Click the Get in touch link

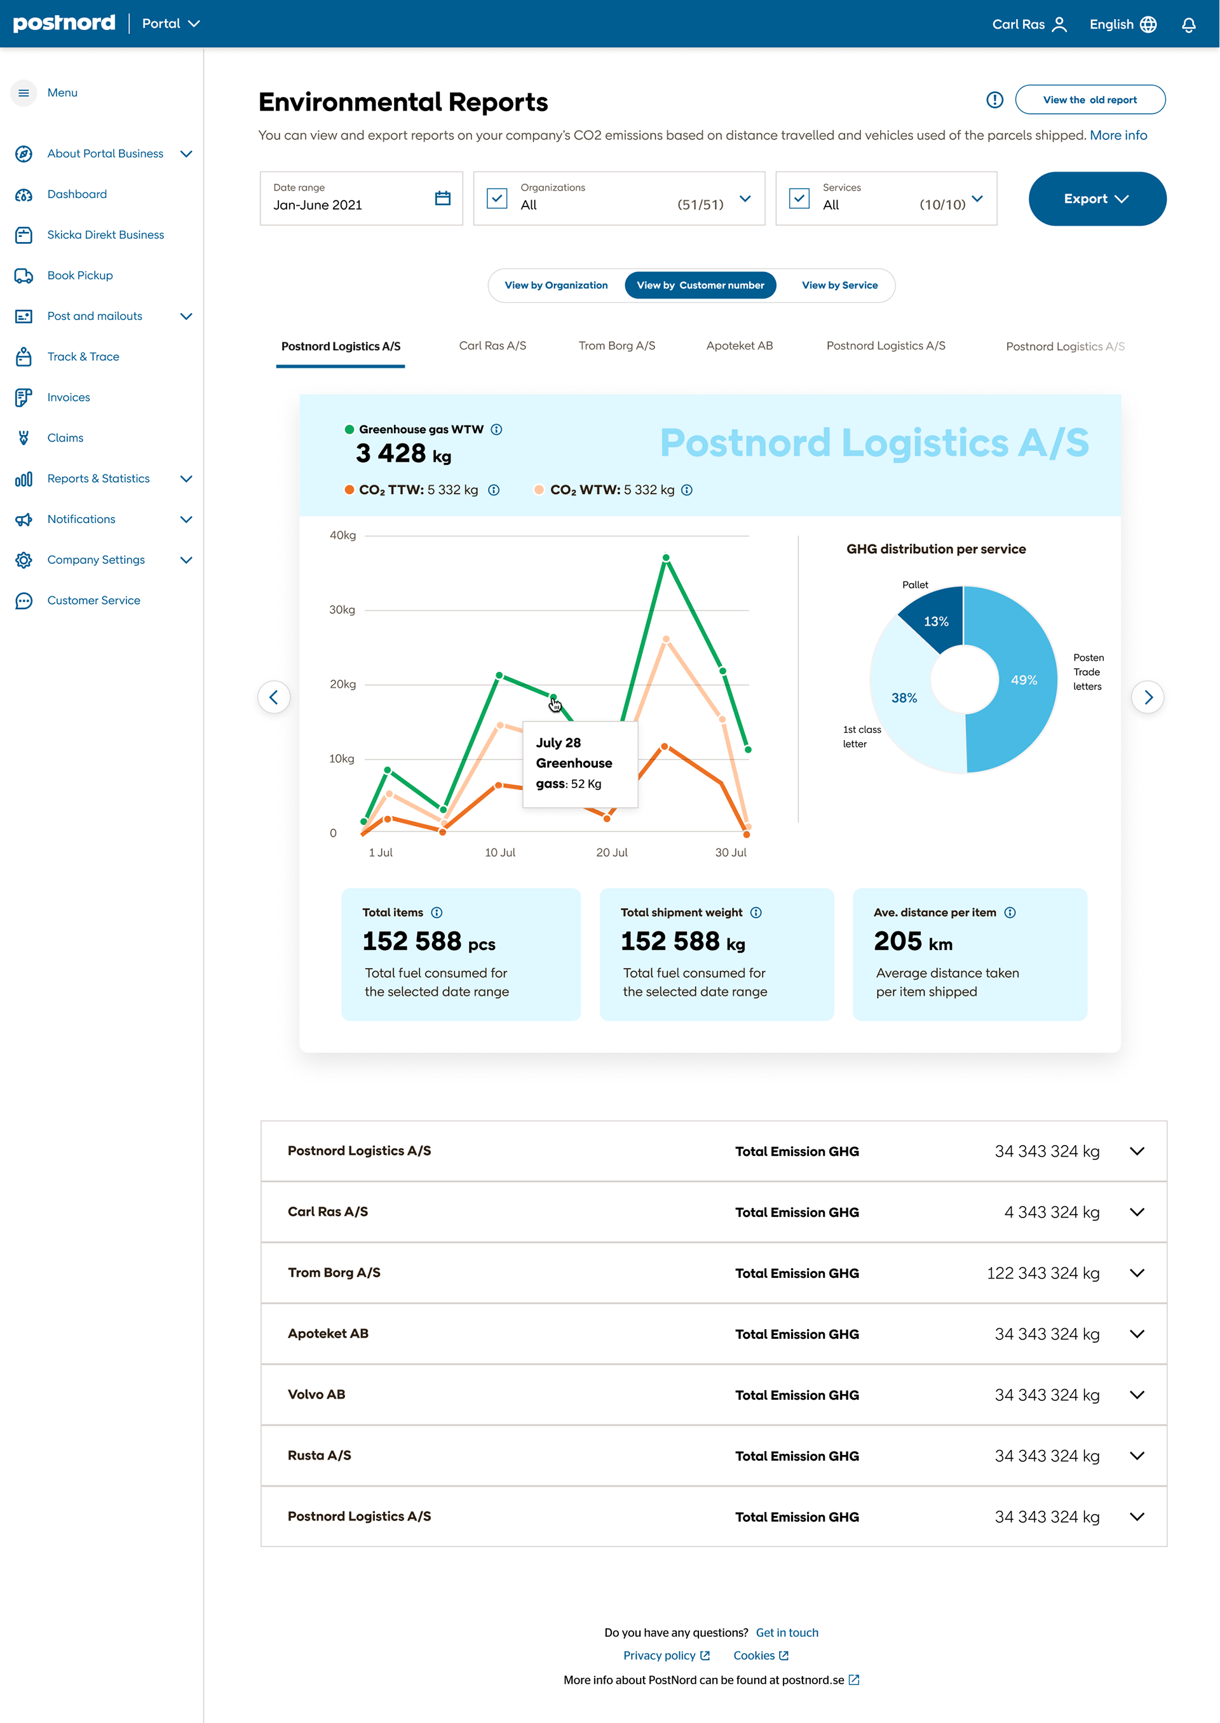pos(787,1632)
